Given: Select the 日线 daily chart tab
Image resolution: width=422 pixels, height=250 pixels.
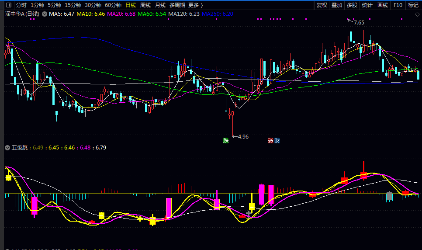Looking at the screenshot, I should click(131, 5).
